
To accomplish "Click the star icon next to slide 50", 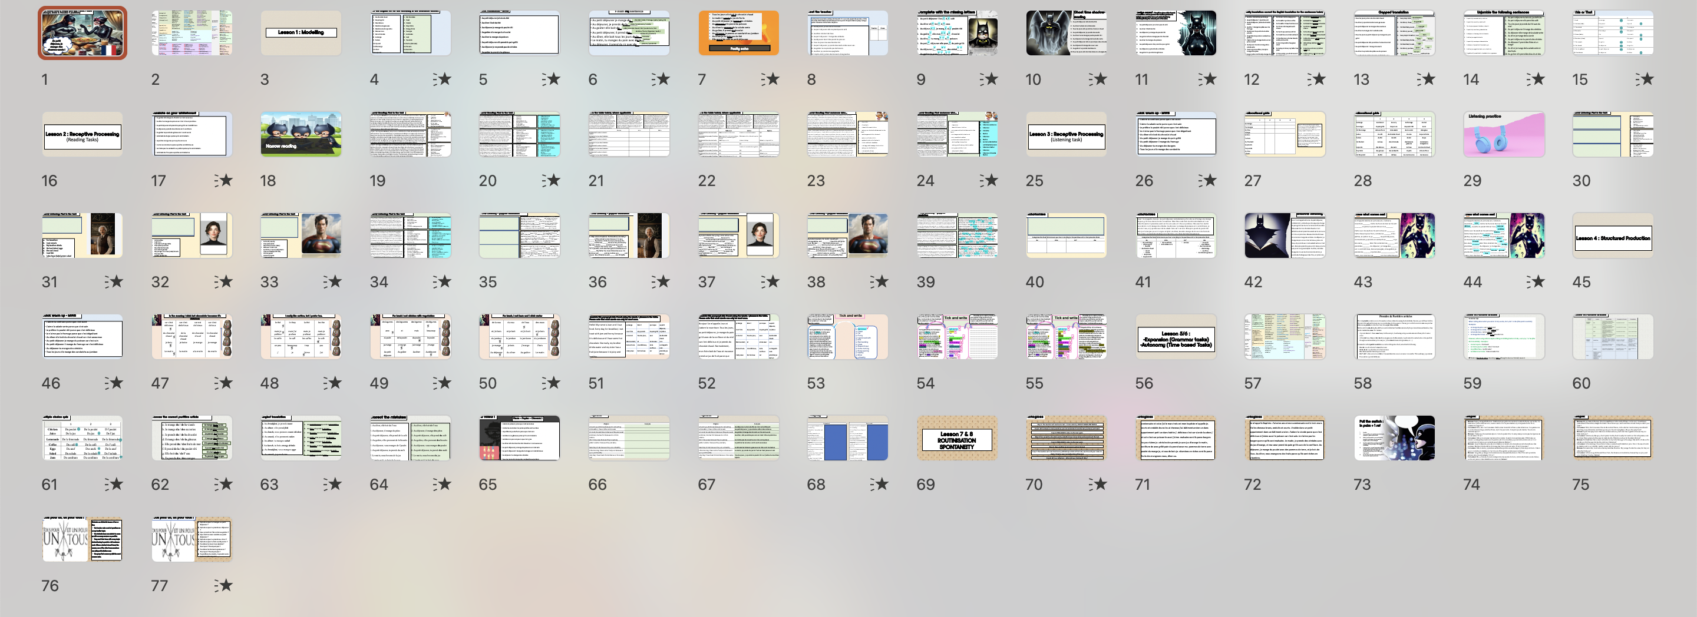I will point(552,383).
